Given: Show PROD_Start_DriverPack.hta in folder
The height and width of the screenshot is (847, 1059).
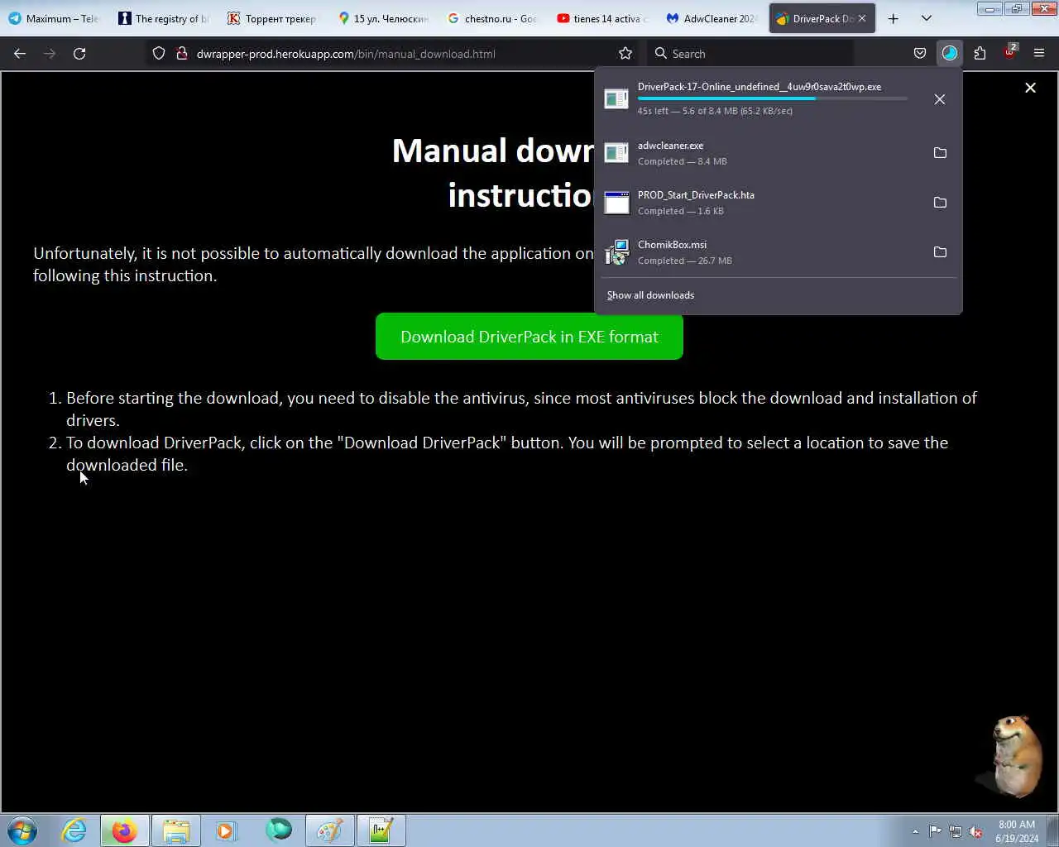Looking at the screenshot, I should [x=940, y=203].
